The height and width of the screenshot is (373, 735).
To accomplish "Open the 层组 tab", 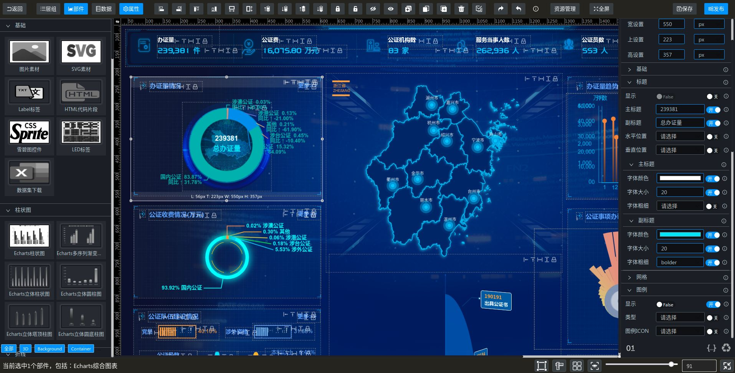I will 48,9.
